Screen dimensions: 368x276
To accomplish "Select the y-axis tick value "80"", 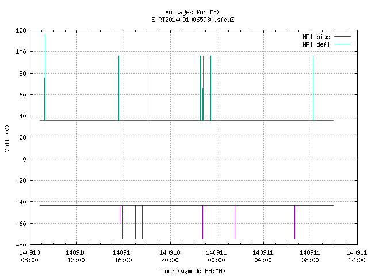I will pyautogui.click(x=22, y=74).
